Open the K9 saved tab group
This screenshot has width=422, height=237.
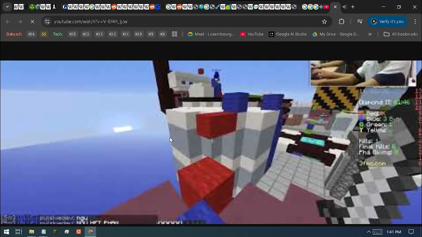pyautogui.click(x=151, y=34)
